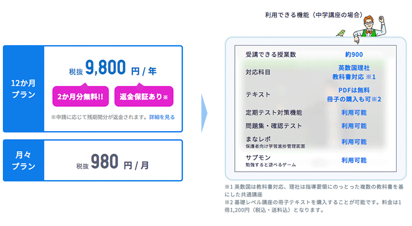Select the 月々プラン blue label

[x=23, y=160]
